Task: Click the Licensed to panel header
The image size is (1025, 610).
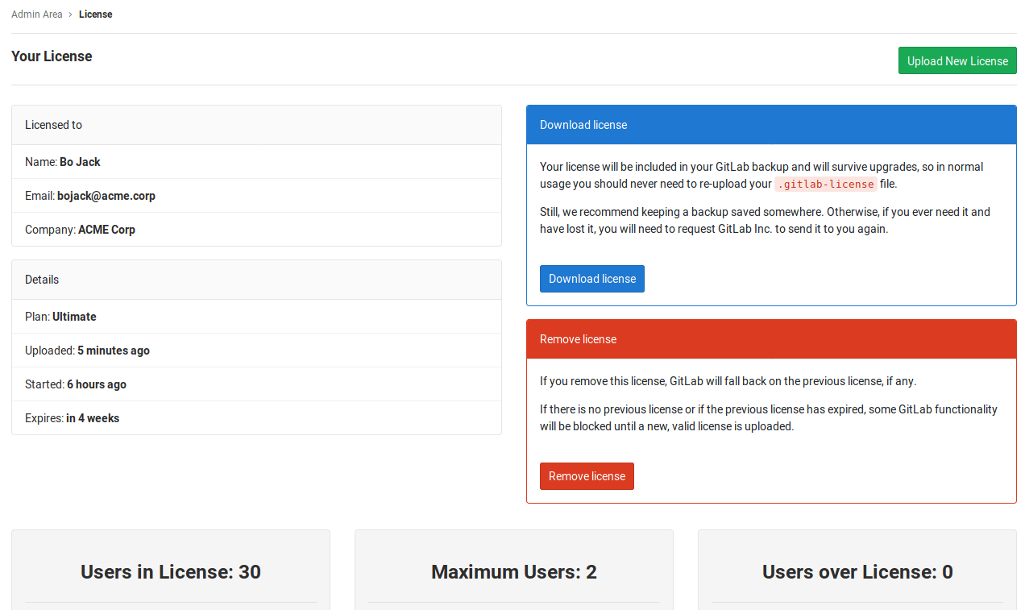Action: click(x=256, y=125)
